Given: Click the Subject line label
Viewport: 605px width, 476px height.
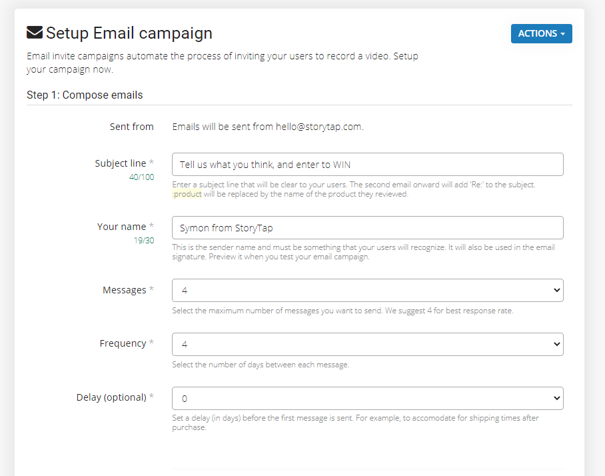Looking at the screenshot, I should click(121, 163).
